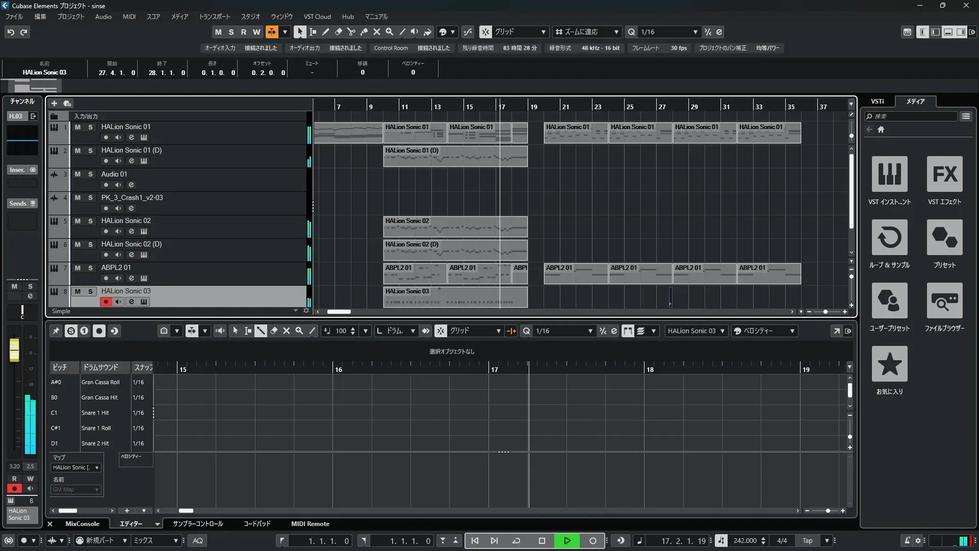Solo the ABPL2 01 track
Image resolution: width=979 pixels, height=551 pixels.
[90, 268]
